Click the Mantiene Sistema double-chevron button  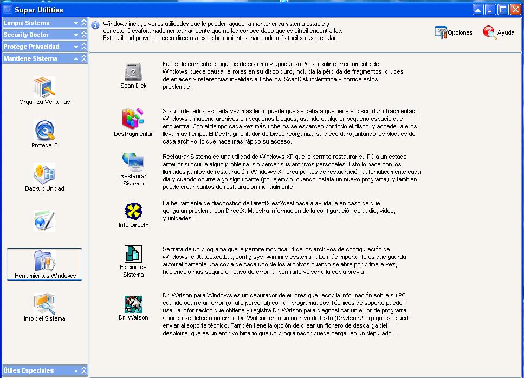[84, 58]
